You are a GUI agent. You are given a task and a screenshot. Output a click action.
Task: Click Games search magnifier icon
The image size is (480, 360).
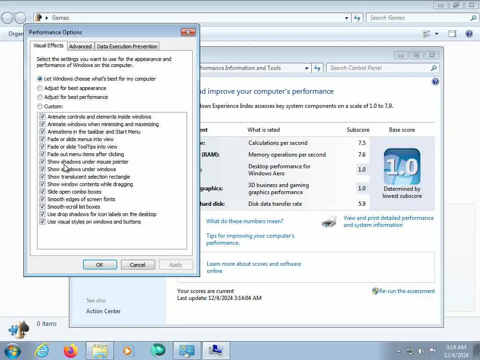(x=473, y=18)
